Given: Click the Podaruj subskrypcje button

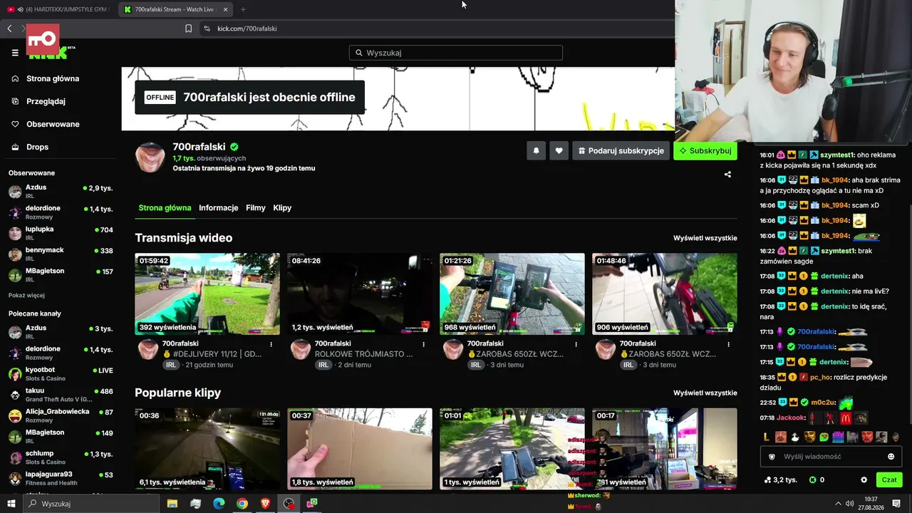Looking at the screenshot, I should (621, 151).
